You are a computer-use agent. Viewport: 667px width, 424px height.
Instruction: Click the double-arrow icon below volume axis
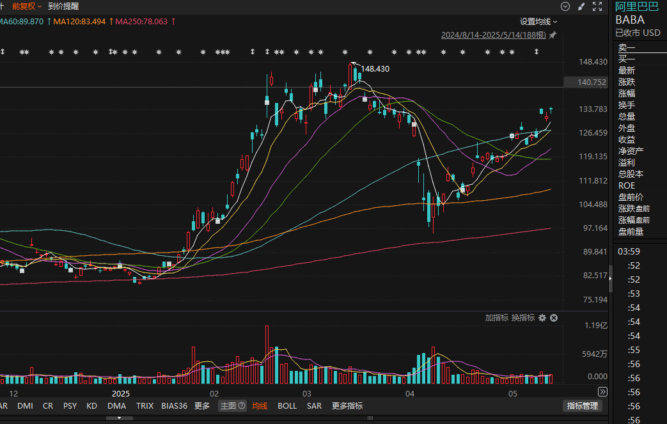pyautogui.click(x=602, y=391)
